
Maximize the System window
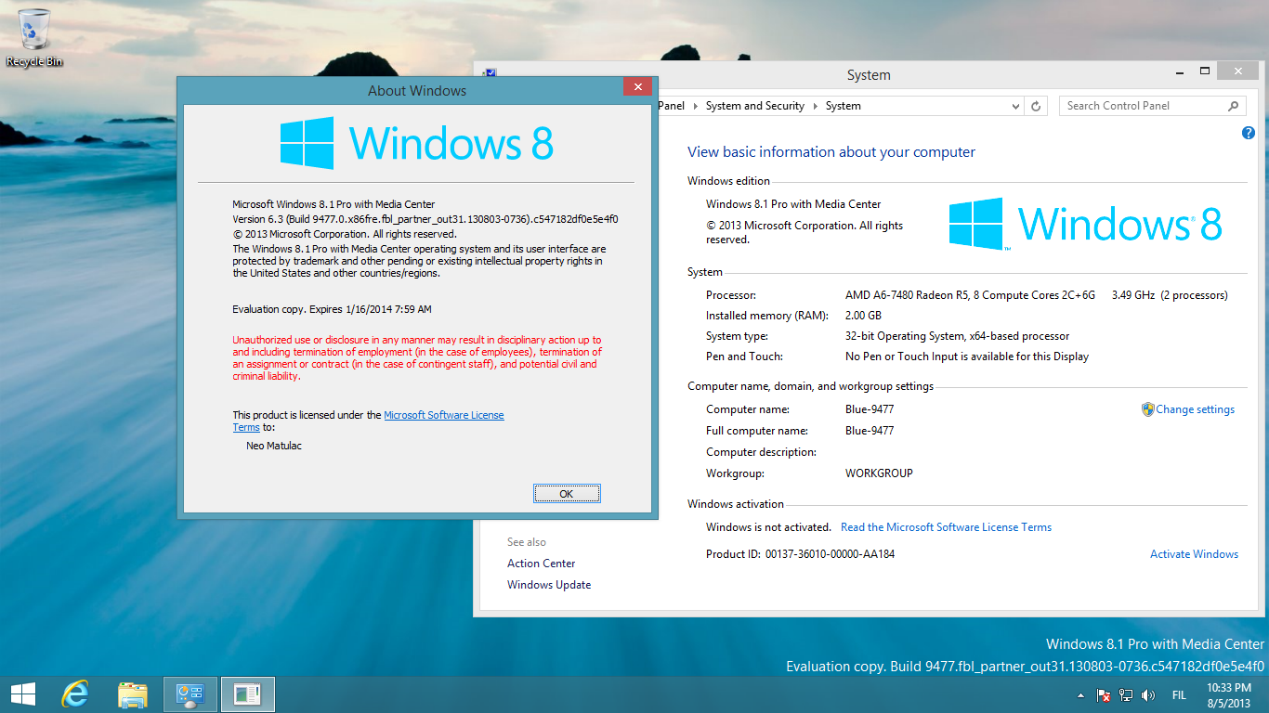point(1205,71)
